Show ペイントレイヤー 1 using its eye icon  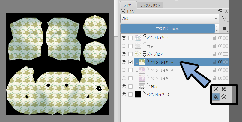[124, 78]
